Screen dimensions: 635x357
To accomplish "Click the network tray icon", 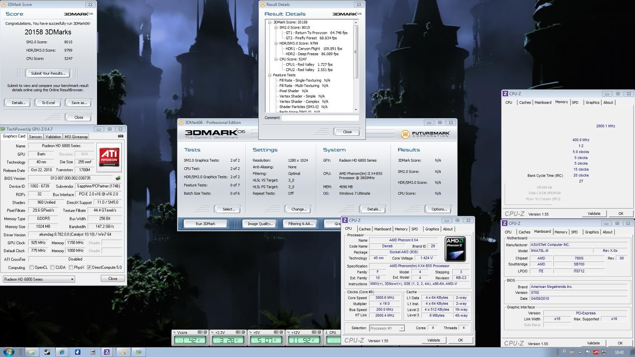I will [604, 352].
